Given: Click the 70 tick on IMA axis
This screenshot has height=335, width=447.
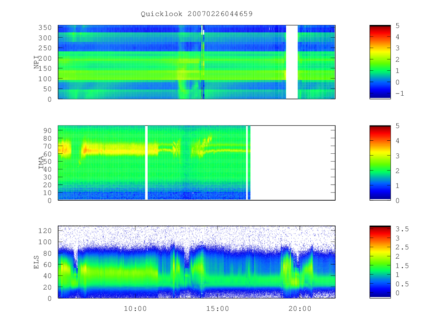Looking at the screenshot, I should (x=48, y=146).
